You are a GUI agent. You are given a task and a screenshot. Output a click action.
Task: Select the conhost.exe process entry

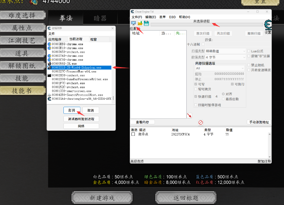[67, 75]
